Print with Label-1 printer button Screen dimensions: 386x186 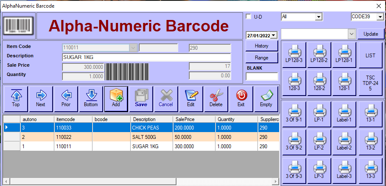pos(344,112)
